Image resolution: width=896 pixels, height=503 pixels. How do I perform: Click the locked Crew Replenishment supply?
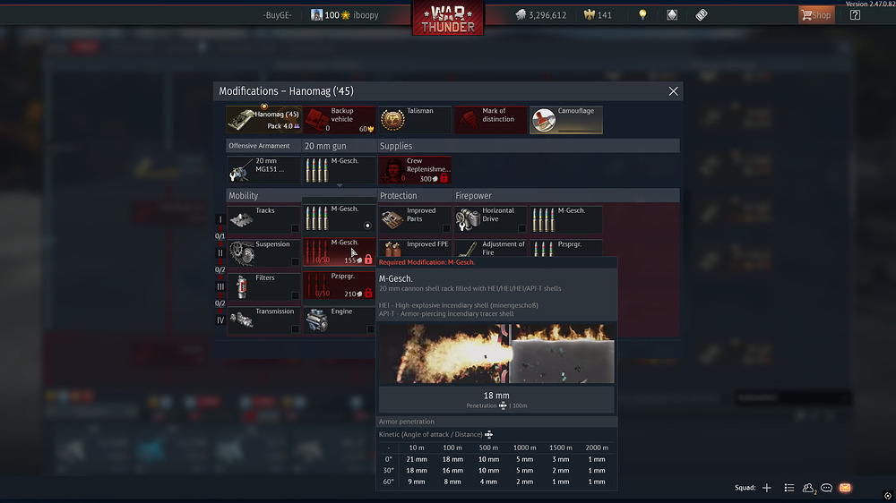(414, 170)
